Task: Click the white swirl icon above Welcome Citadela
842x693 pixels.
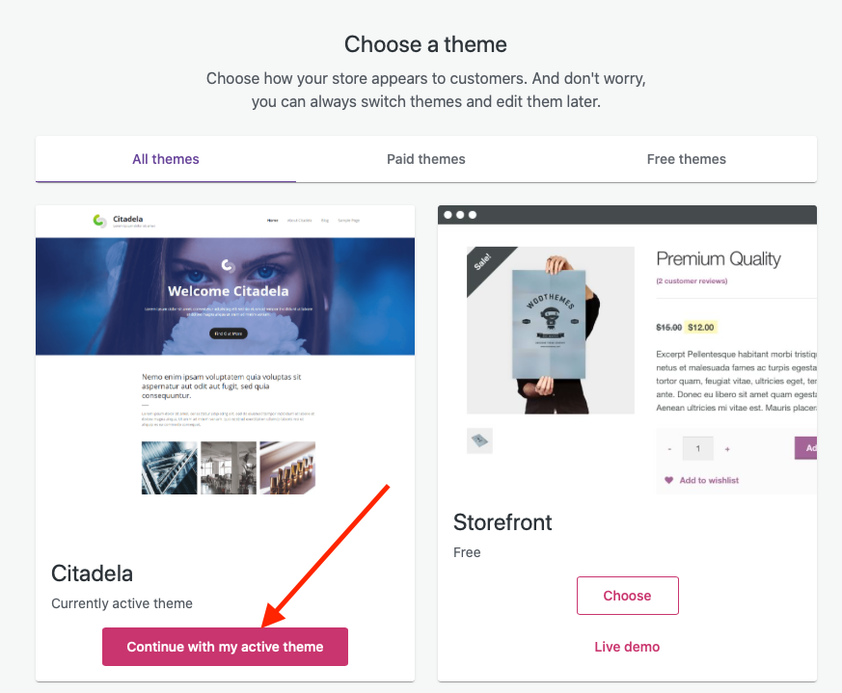Action: point(228,265)
